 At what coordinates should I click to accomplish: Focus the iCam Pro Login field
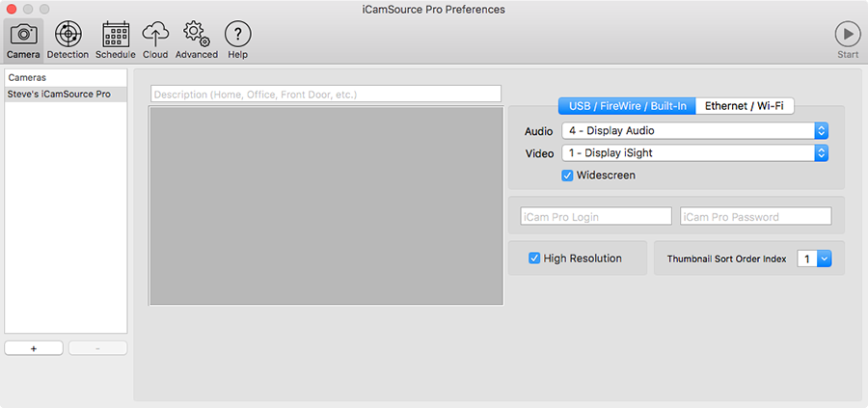pyautogui.click(x=596, y=216)
